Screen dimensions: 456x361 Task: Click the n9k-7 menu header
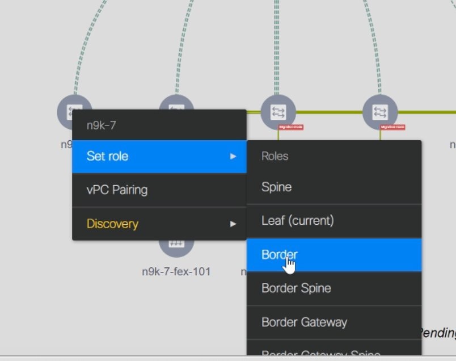click(159, 125)
